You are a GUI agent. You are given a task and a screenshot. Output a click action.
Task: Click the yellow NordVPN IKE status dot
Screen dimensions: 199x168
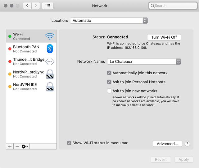click(x=10, y=86)
